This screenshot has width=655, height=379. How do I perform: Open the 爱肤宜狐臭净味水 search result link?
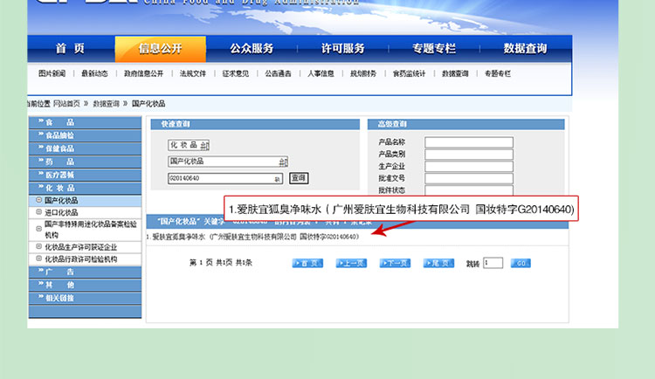[252, 237]
